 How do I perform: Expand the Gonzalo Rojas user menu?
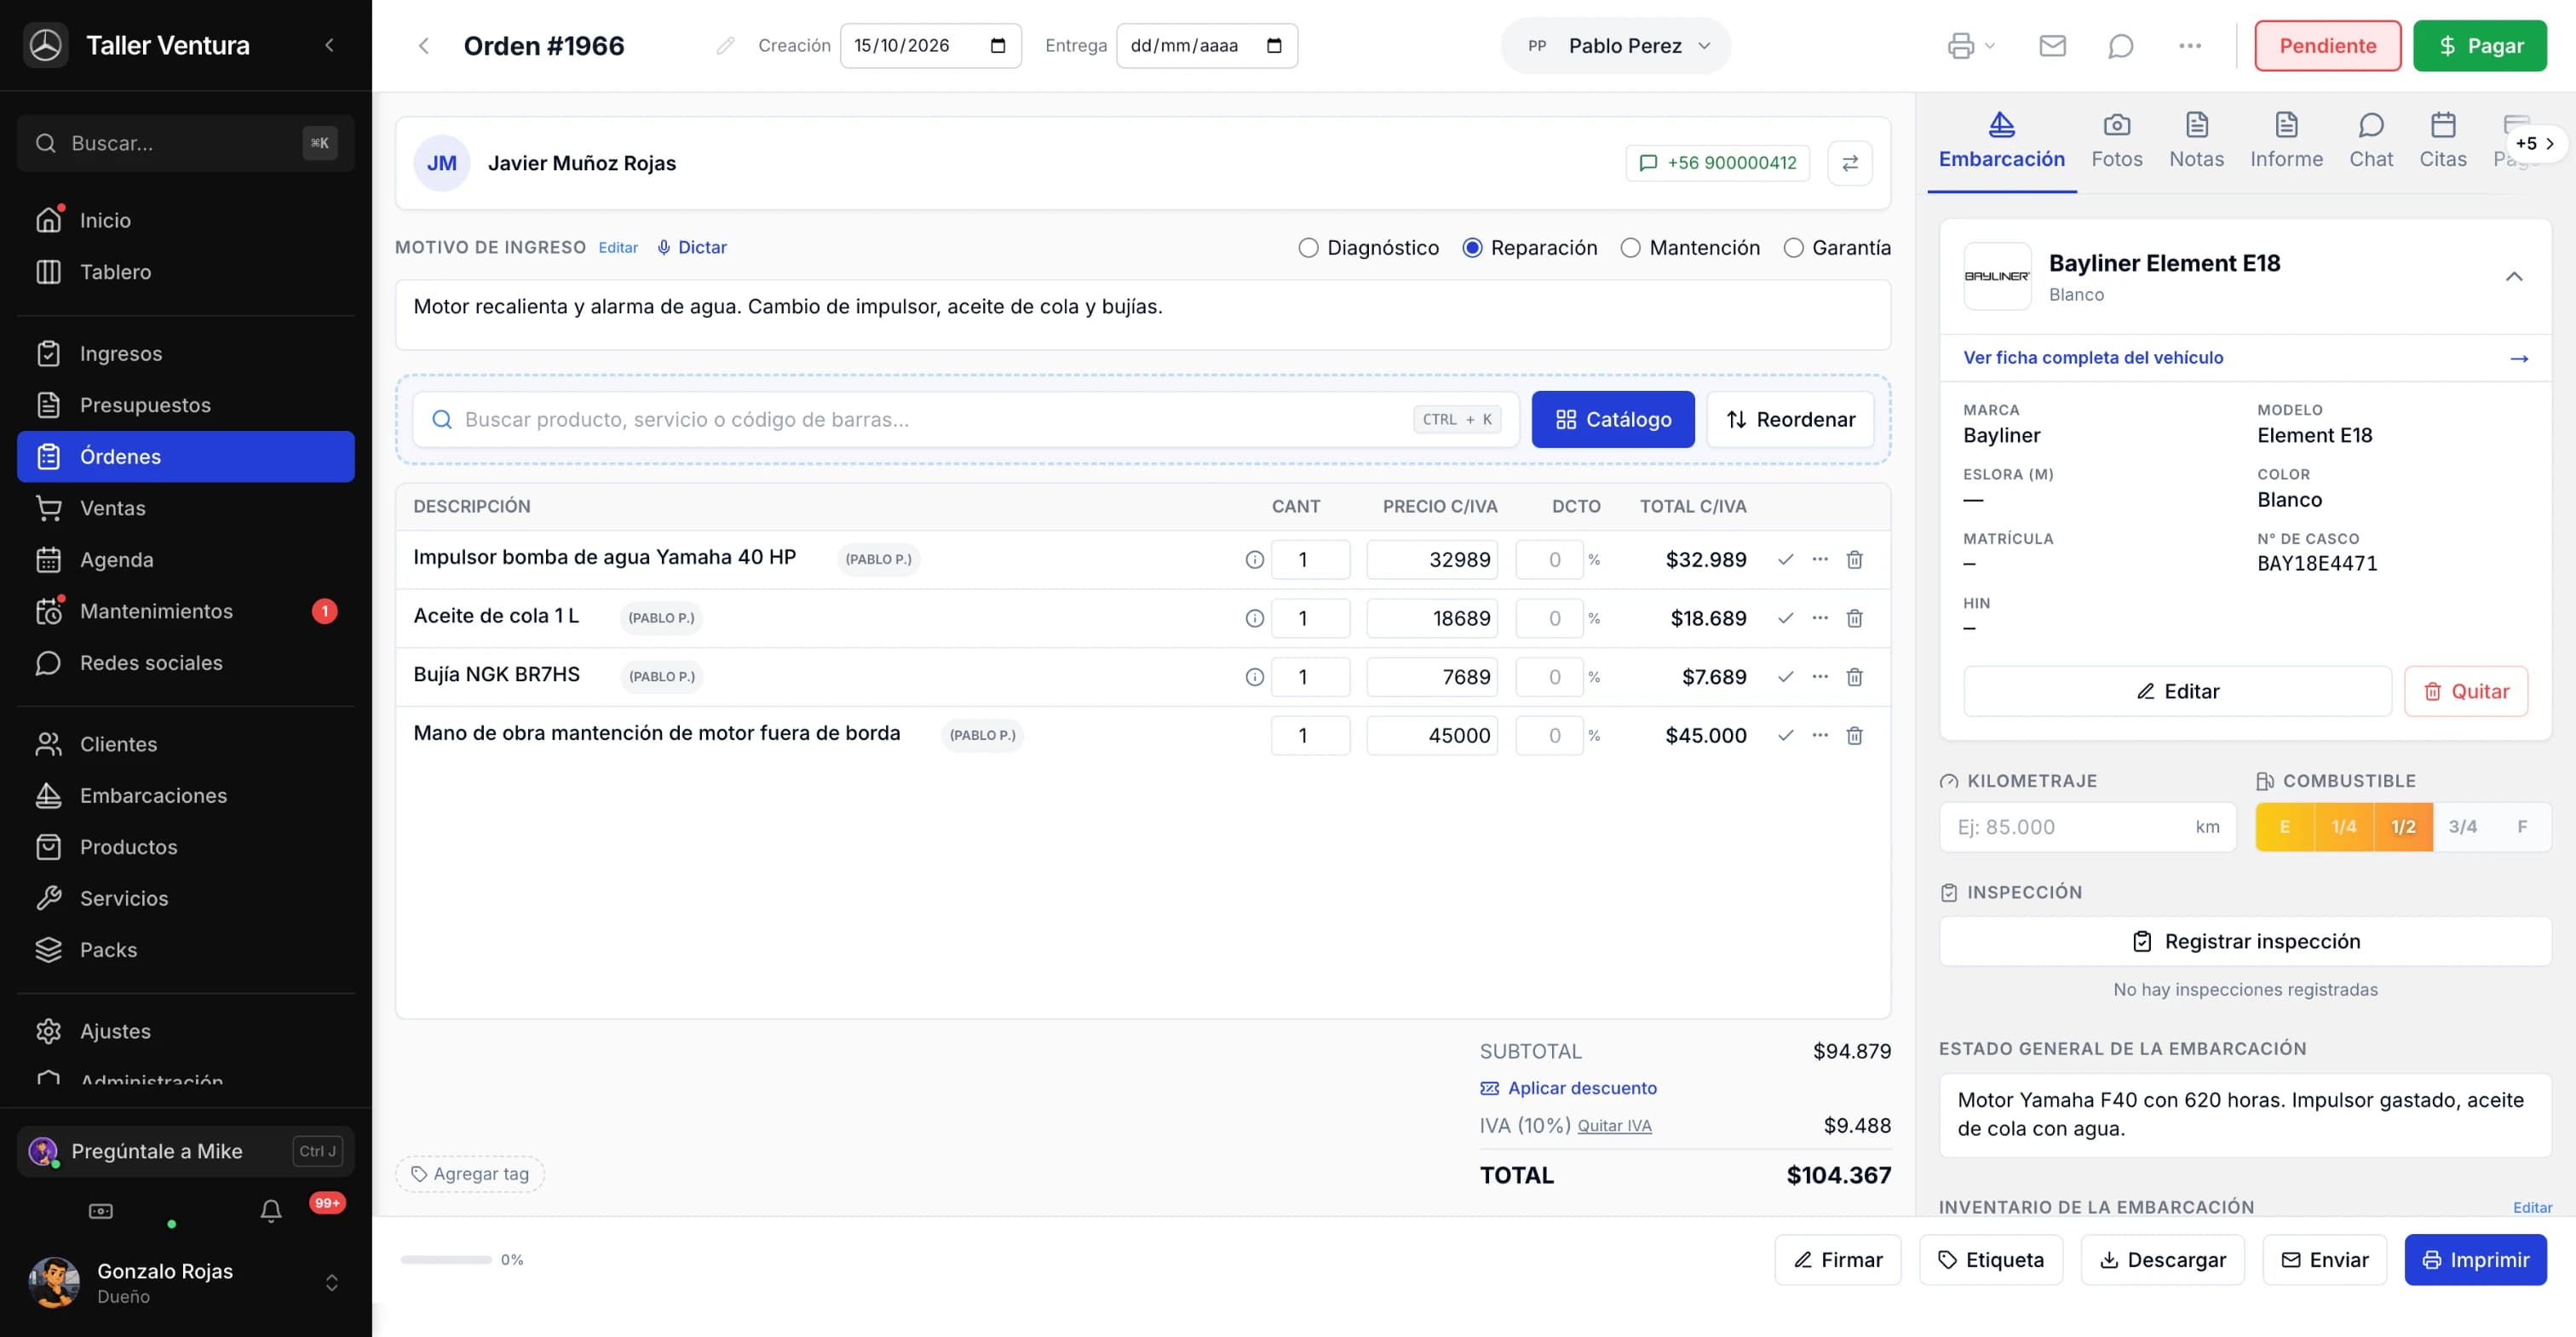point(331,1282)
